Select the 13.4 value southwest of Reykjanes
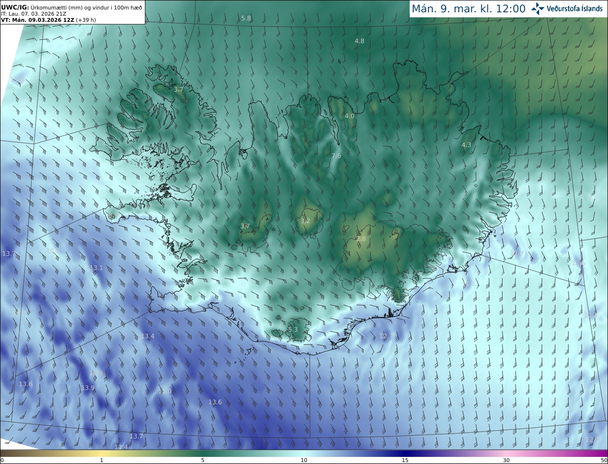 pos(148,336)
